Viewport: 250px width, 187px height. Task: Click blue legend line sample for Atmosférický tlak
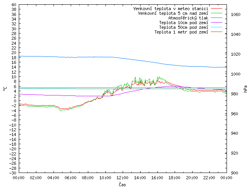[x=216, y=18]
